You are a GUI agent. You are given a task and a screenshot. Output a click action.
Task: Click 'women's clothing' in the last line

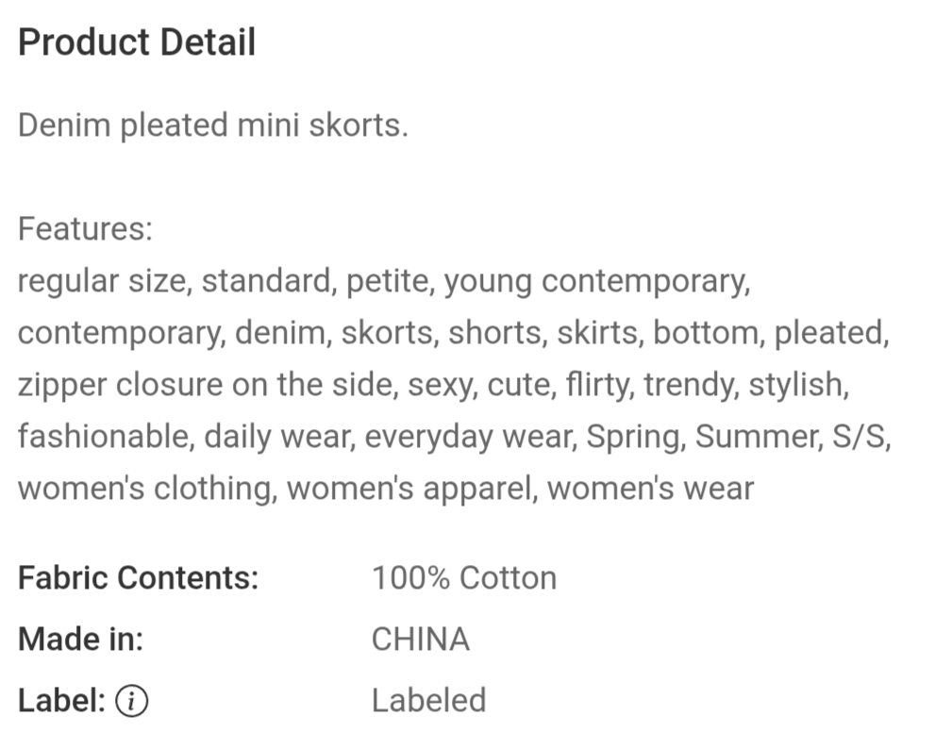coord(145,489)
